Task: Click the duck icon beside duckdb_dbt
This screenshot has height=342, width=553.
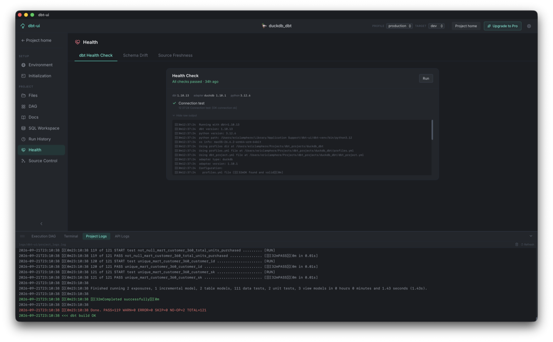Action: point(264,26)
